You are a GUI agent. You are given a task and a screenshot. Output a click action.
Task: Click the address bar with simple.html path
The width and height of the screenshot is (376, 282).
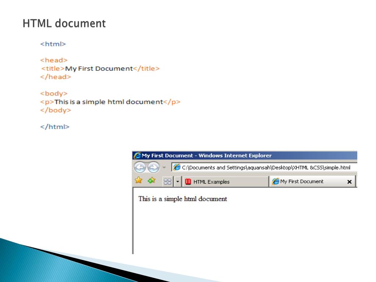pyautogui.click(x=264, y=167)
